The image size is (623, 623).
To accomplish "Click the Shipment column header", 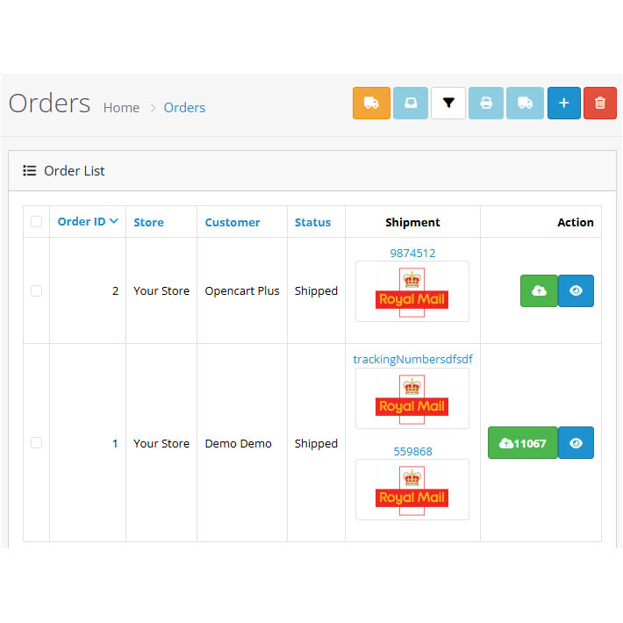I will [x=412, y=222].
